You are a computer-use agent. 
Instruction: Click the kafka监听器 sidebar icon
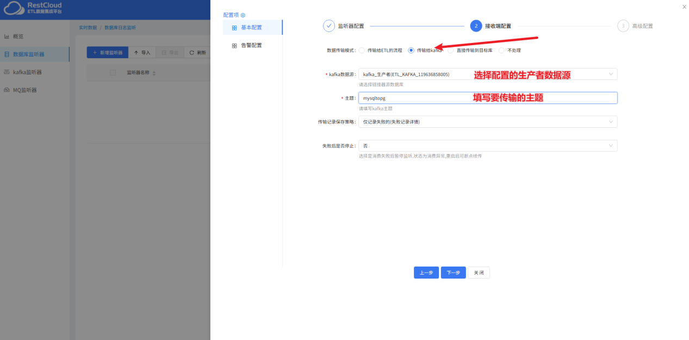tap(7, 72)
